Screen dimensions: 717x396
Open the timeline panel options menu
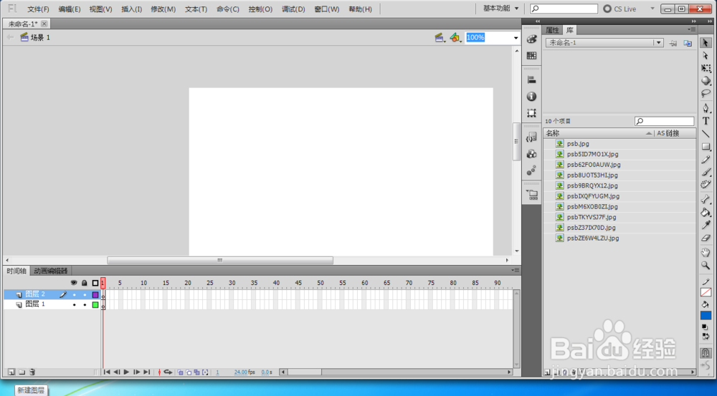[516, 271]
